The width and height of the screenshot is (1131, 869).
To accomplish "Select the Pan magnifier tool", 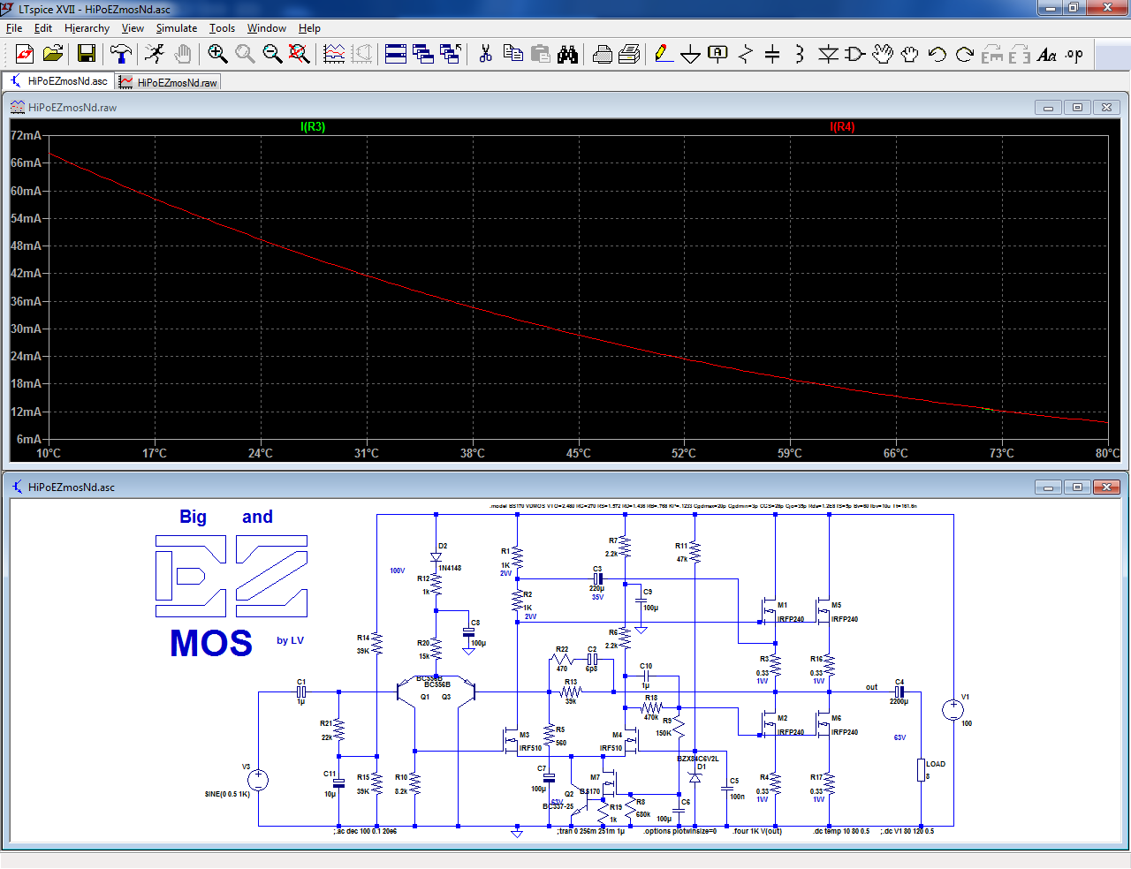I will [x=245, y=54].
